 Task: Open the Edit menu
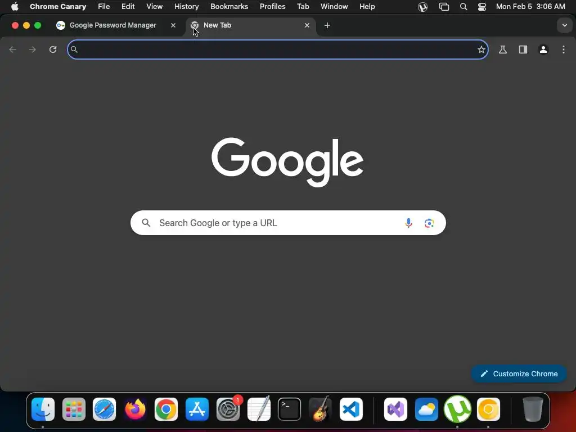(128, 7)
